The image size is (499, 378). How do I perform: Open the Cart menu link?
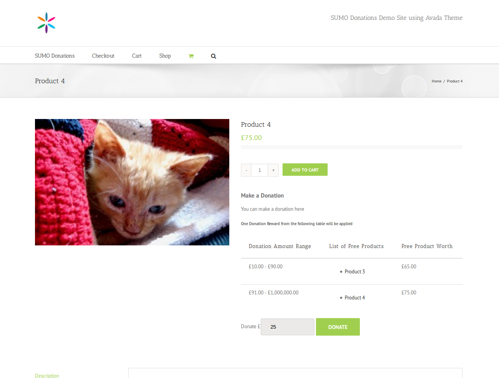click(x=137, y=56)
